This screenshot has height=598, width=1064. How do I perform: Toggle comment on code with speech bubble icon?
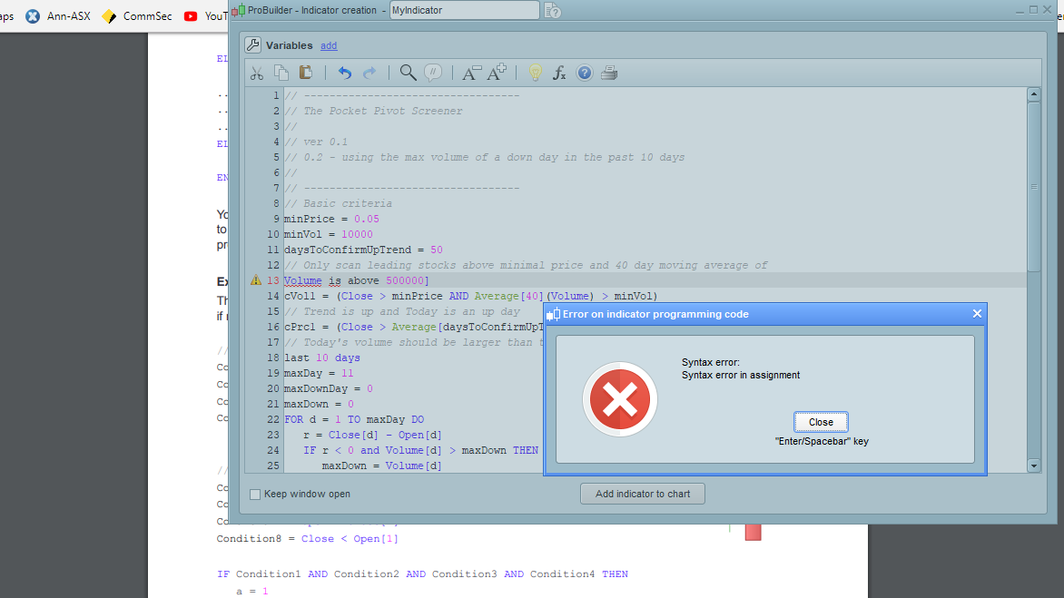[432, 73]
